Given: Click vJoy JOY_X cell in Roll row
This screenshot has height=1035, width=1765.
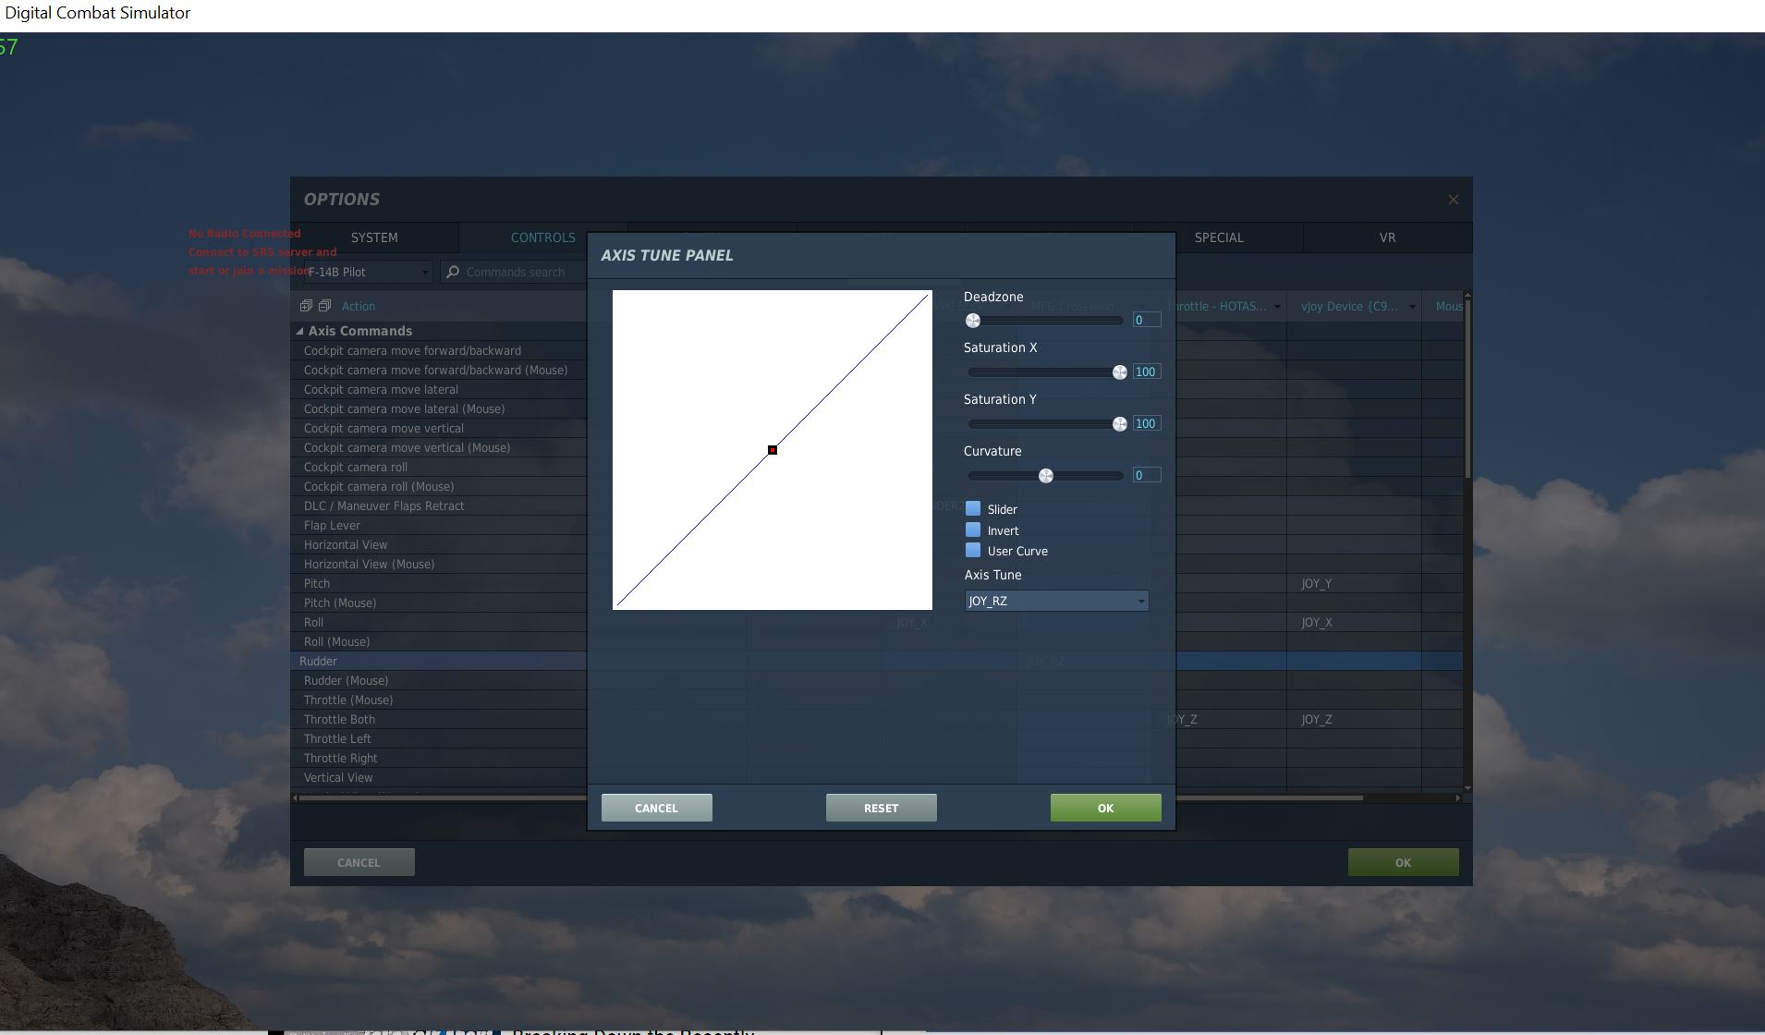Looking at the screenshot, I should pos(1354,622).
